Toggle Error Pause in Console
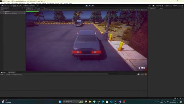This screenshot has width=184, height=104. (x=15, y=74)
